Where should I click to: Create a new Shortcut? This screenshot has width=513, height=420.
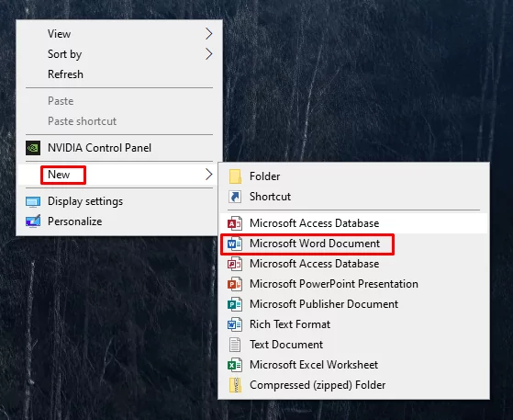point(353,197)
